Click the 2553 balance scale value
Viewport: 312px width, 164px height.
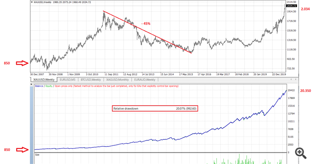pyautogui.click(x=291, y=145)
